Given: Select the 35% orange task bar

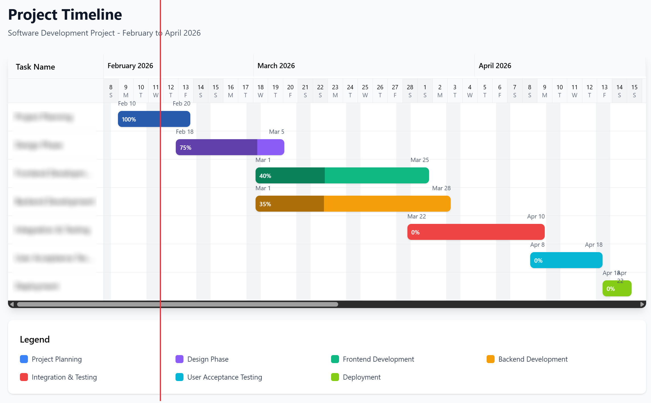Looking at the screenshot, I should click(x=353, y=204).
